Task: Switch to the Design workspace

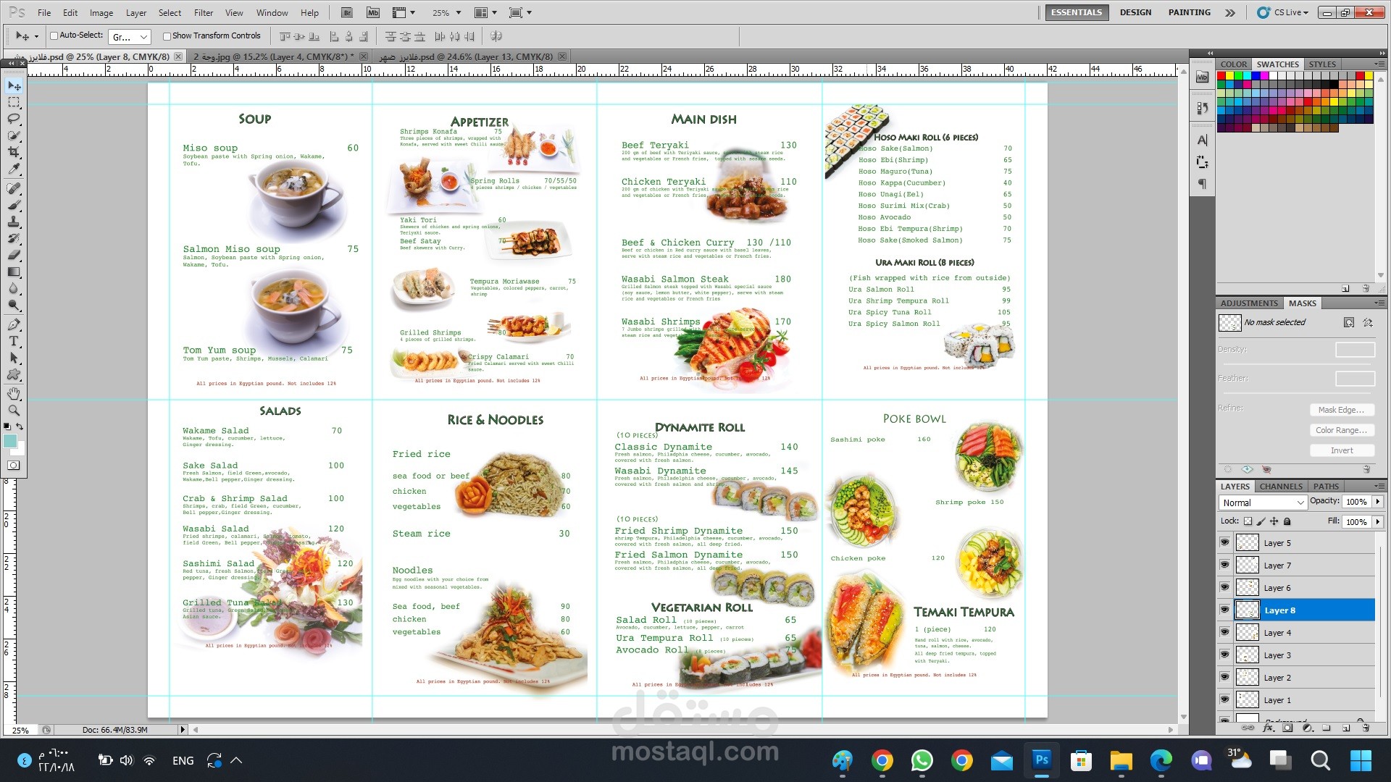Action: 1135,12
